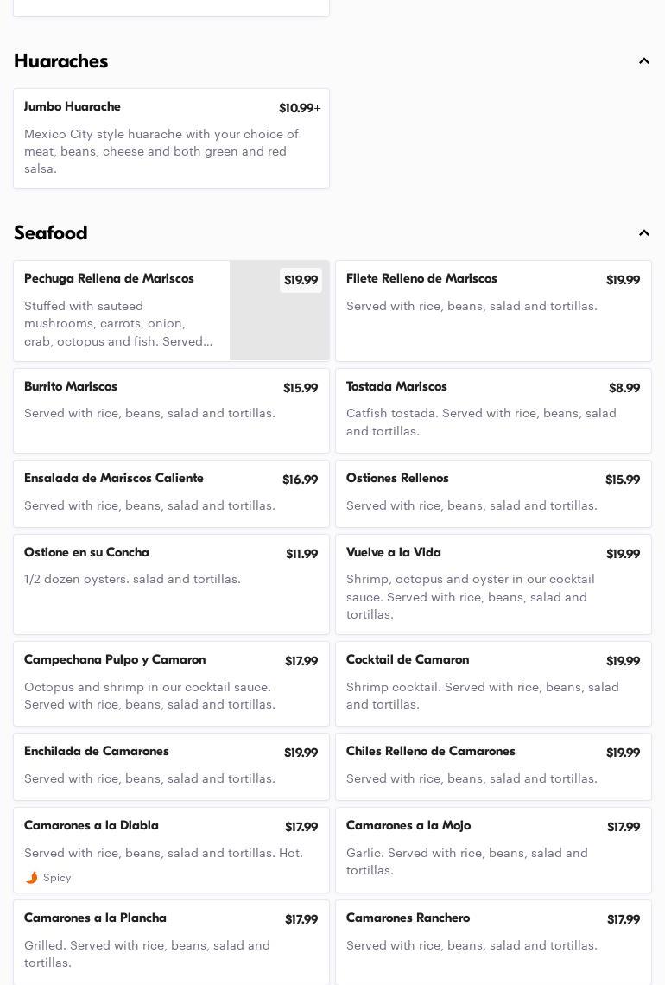Open Ensalada de Mariscos Caliente item

(171, 493)
